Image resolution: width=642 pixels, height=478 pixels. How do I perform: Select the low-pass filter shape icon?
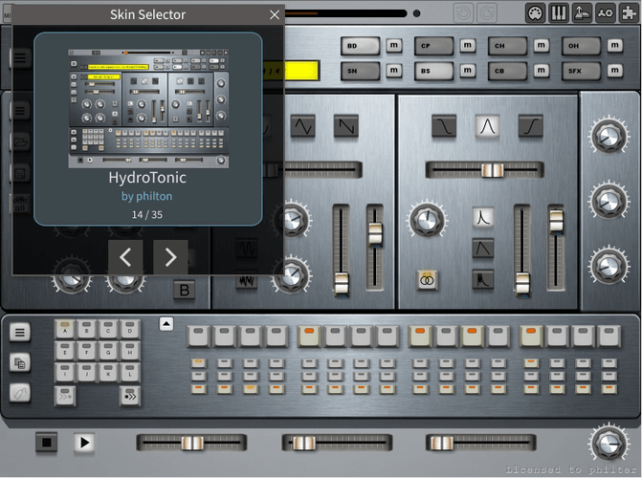tap(444, 126)
